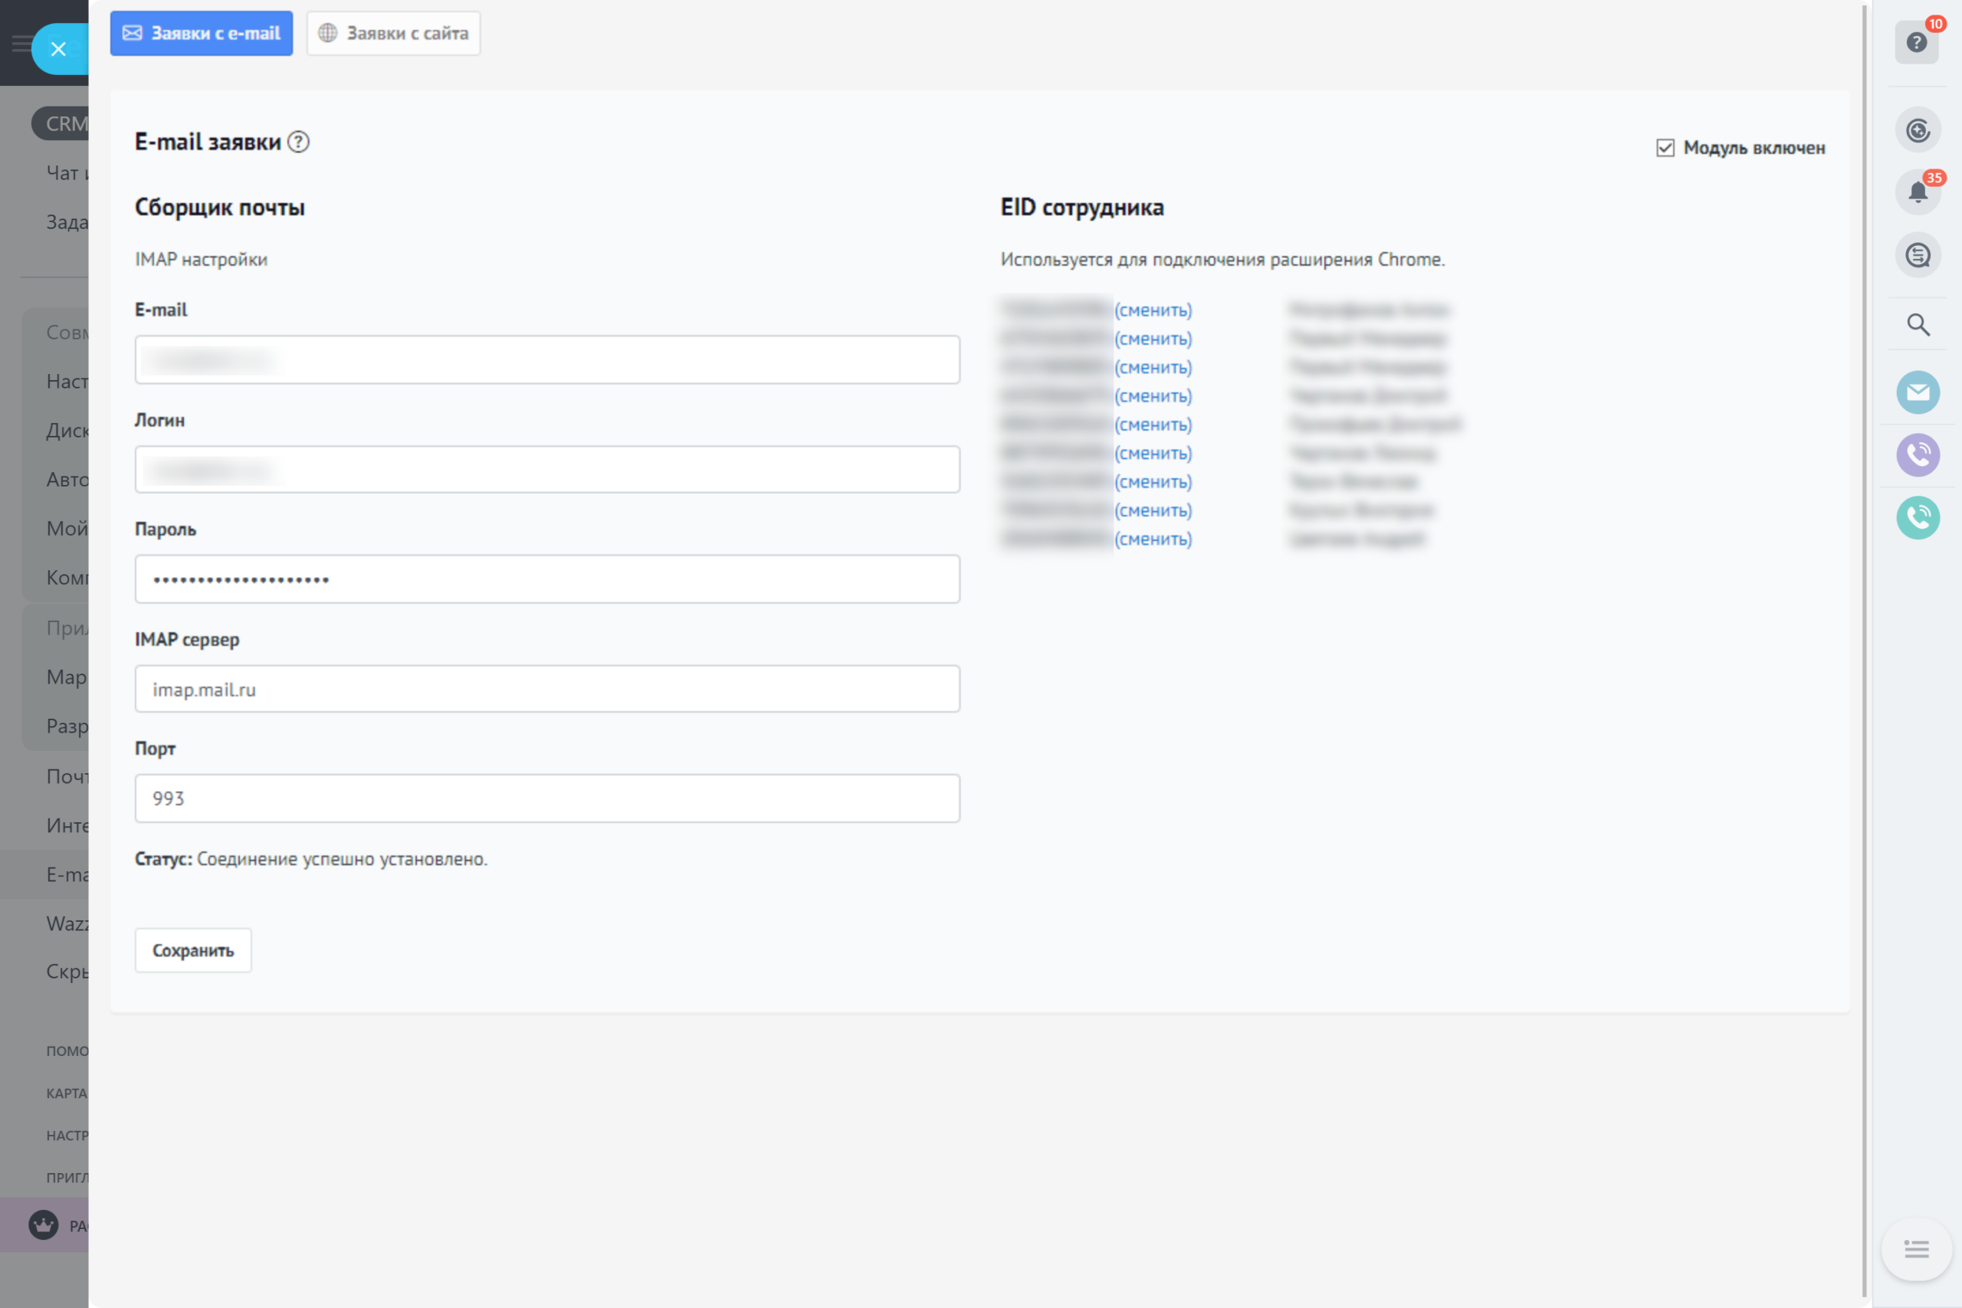Toggle the Модуль включен checkbox
The image size is (1962, 1308).
(1665, 148)
